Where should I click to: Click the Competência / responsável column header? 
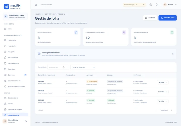coord(47,75)
